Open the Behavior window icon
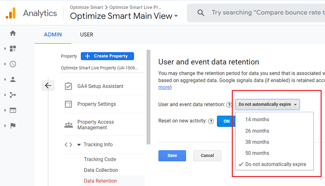The image size is (325, 186). 13,110
